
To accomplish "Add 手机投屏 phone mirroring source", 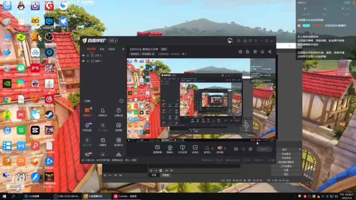I will (182, 149).
